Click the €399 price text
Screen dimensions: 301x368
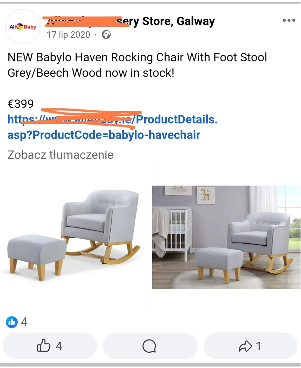click(21, 104)
